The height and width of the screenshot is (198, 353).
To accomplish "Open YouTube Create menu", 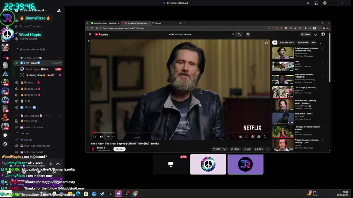I will coord(306,34).
